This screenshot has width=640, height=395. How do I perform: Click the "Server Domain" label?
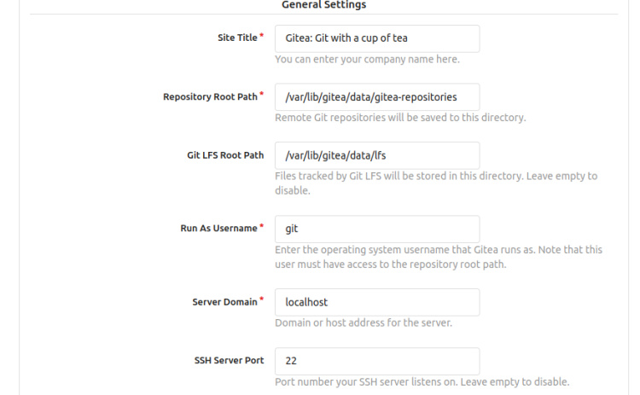click(224, 302)
